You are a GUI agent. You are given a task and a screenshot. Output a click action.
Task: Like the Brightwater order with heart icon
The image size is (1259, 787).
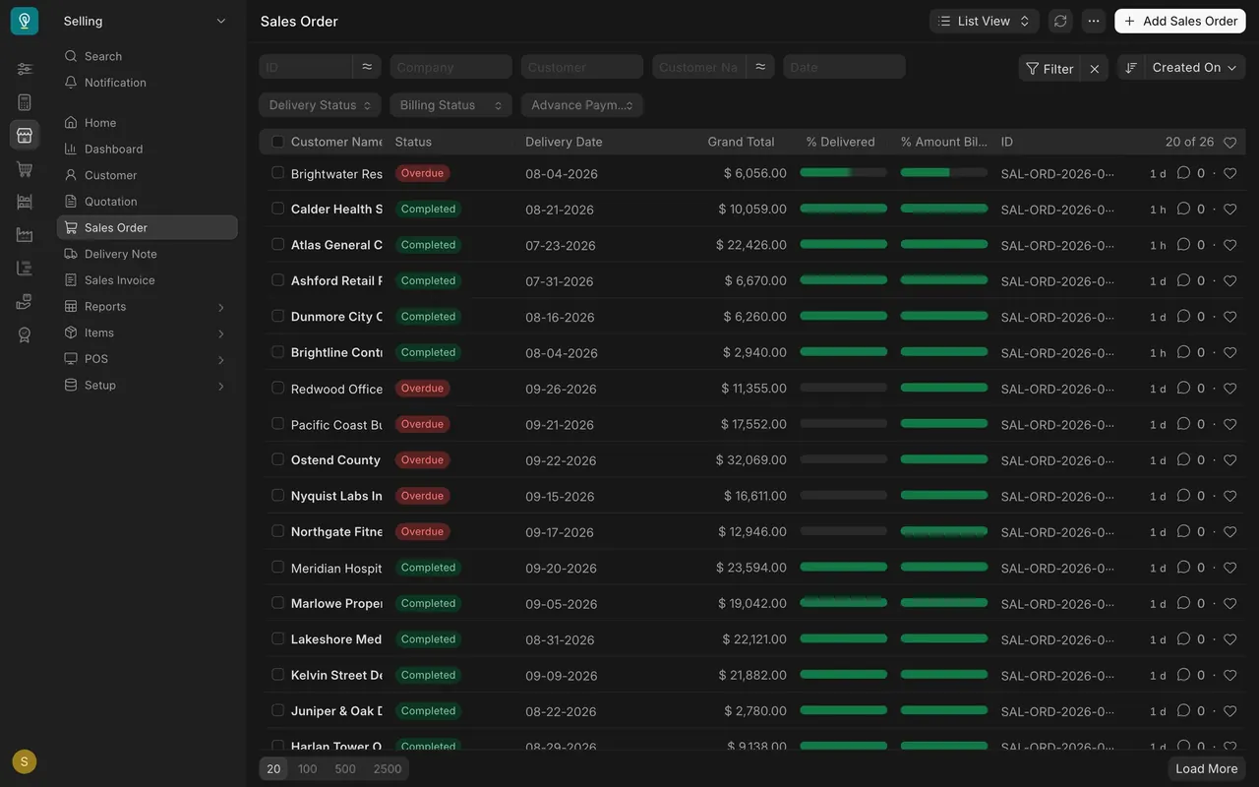[1229, 173]
